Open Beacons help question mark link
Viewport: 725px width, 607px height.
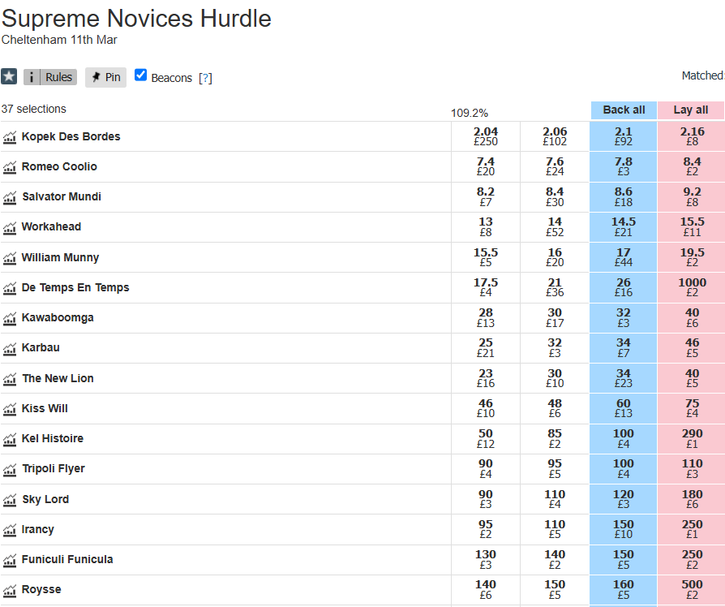(x=205, y=78)
